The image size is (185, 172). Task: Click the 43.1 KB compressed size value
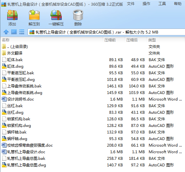[138, 112]
